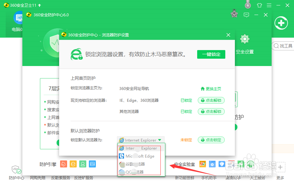This screenshot has height=185, width=294.
Task: Click the 360安全卫士11 upgrade arrow icon
Action: (39, 5)
